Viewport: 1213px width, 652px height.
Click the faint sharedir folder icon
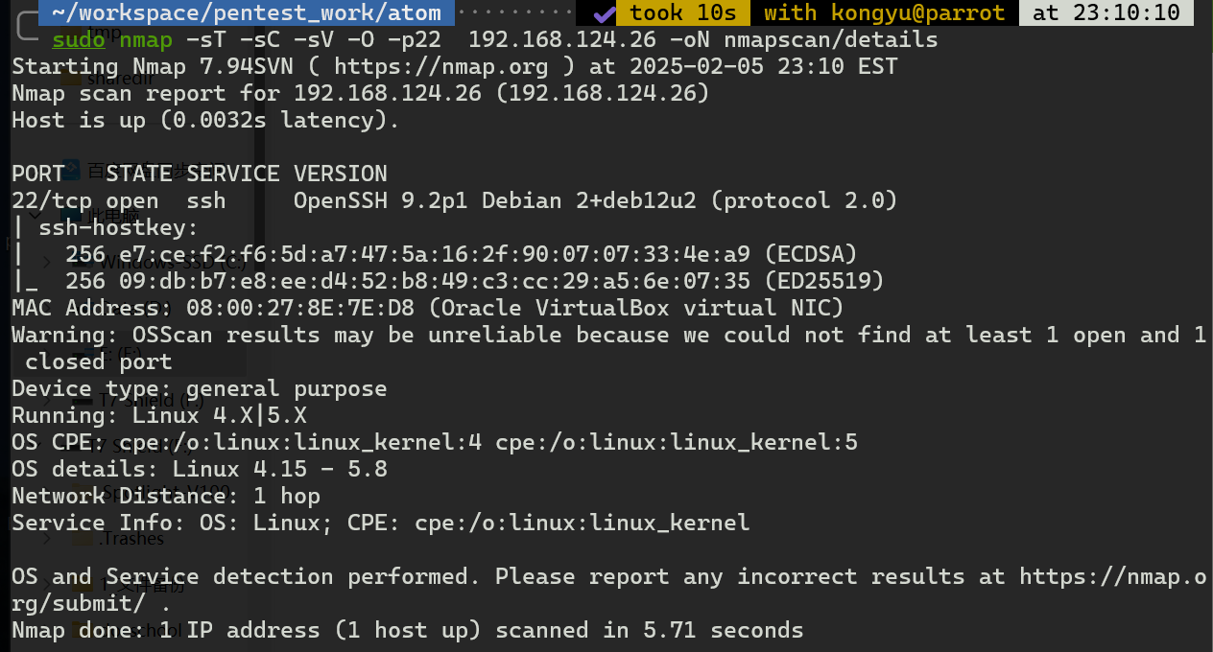coord(72,78)
